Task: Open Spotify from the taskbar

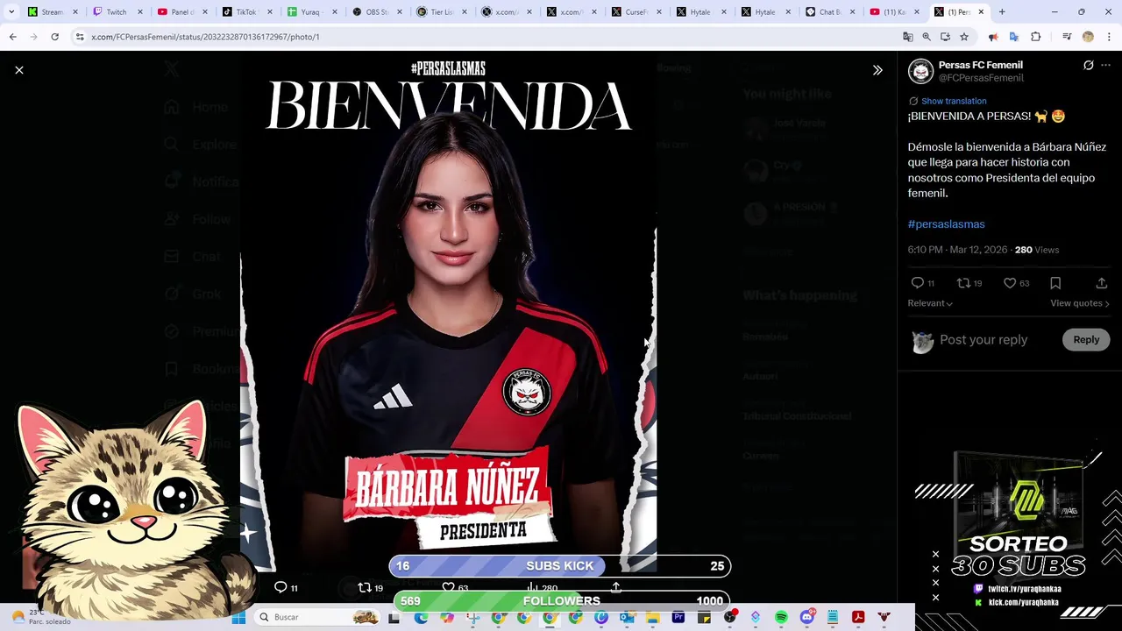Action: [x=781, y=617]
